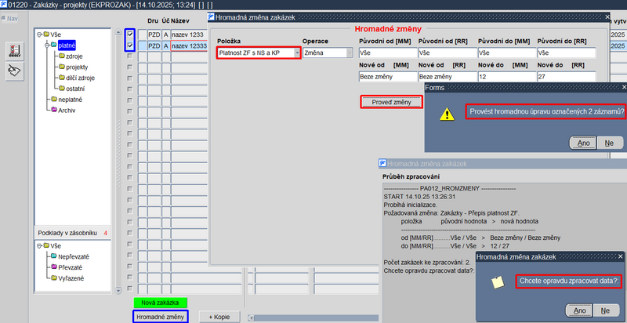The image size is (627, 323).
Task: Open the Archiv tree item
Action: 67,111
